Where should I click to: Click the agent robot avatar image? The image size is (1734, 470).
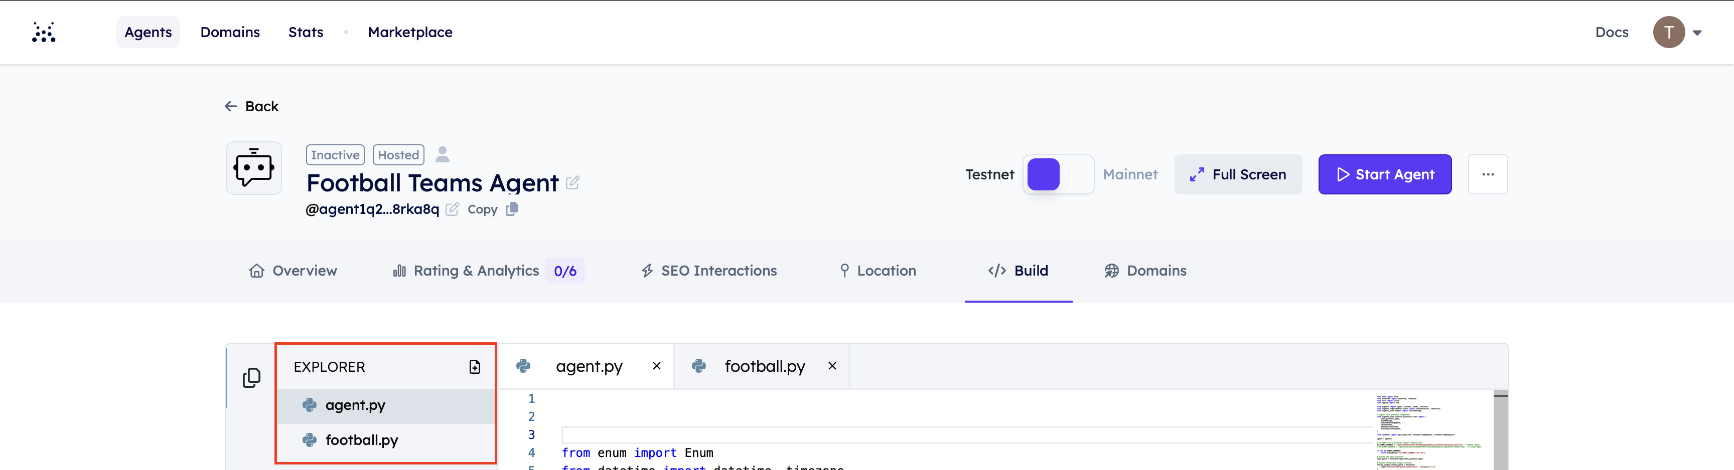coord(254,168)
